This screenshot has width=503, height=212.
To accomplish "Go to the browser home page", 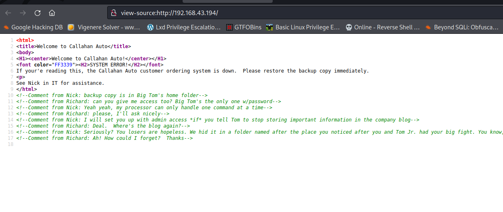I will (52, 13).
